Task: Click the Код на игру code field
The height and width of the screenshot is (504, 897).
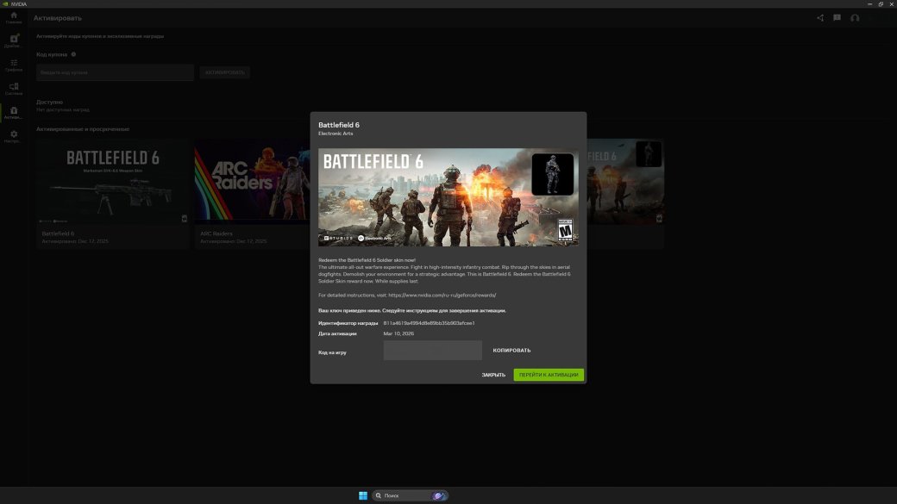Action: pos(432,351)
